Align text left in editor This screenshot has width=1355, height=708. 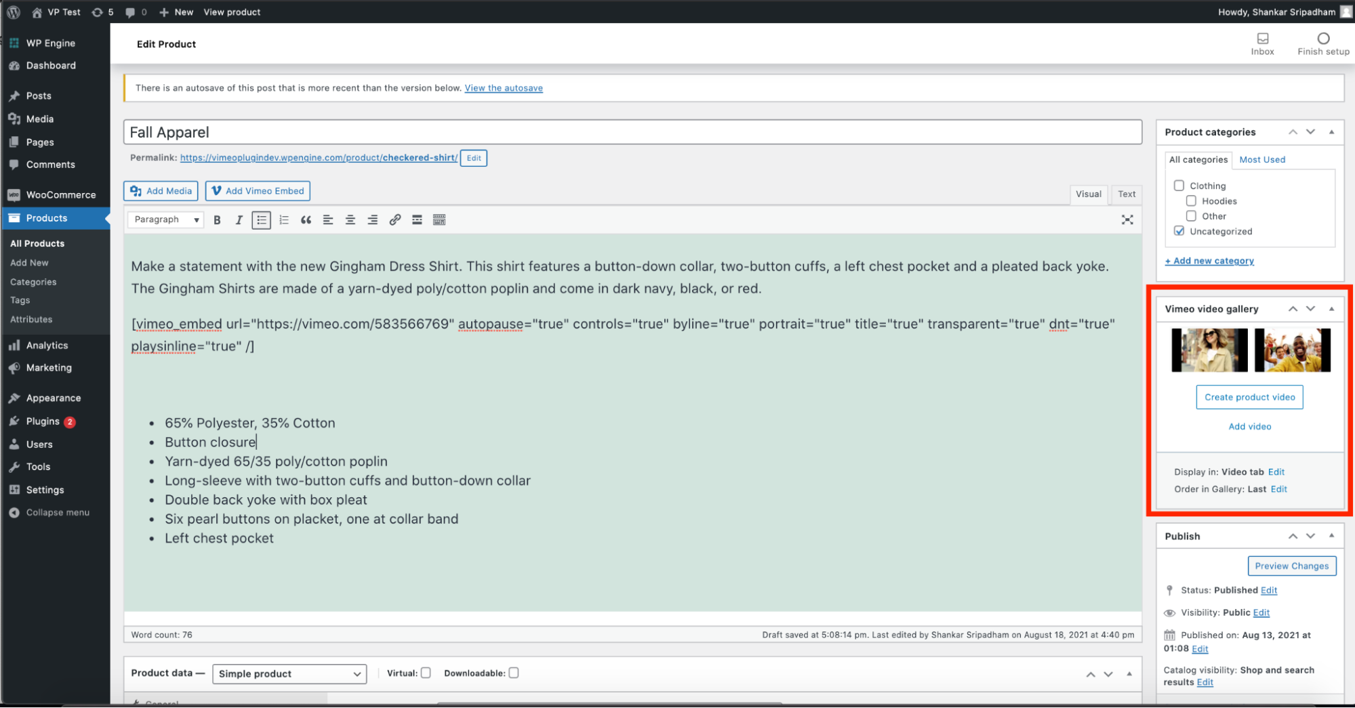point(328,220)
